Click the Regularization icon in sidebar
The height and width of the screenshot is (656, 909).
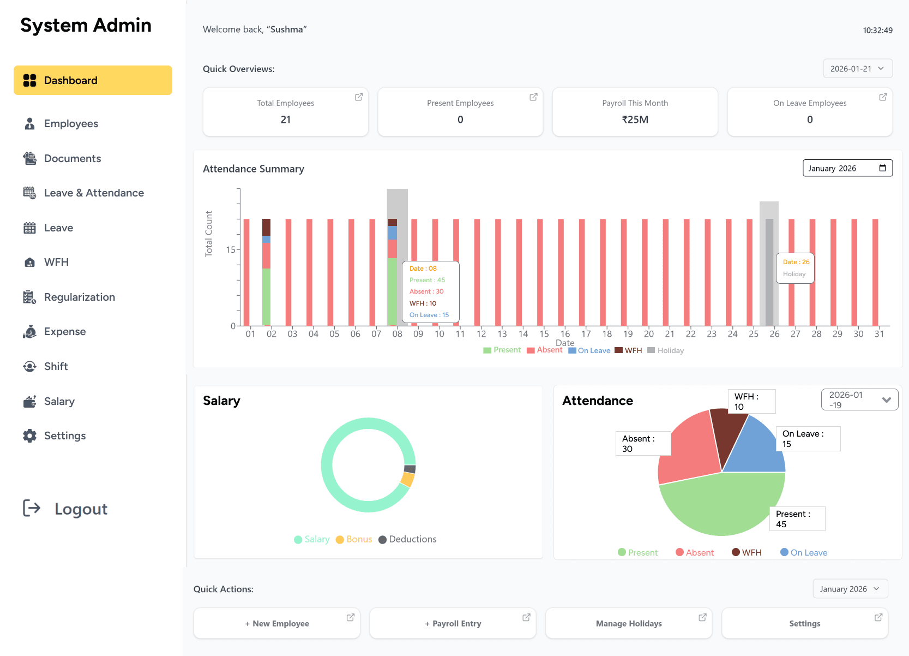[x=29, y=296]
